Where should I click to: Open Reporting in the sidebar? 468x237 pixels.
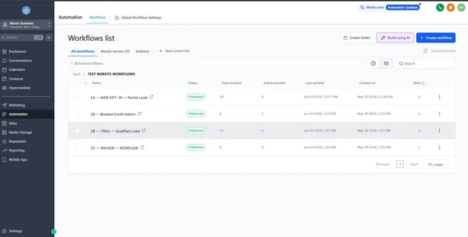17,150
